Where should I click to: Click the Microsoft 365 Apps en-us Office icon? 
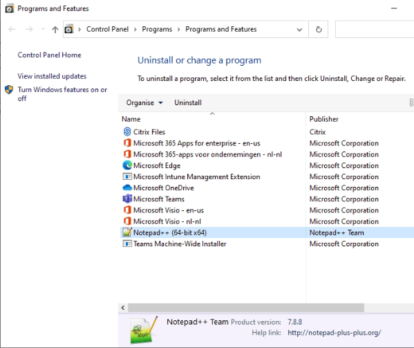pyautogui.click(x=127, y=143)
